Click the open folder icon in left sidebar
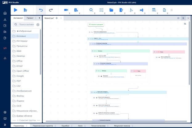Image resolution: width=192 pixels, height=128 pixels. pos(5,32)
